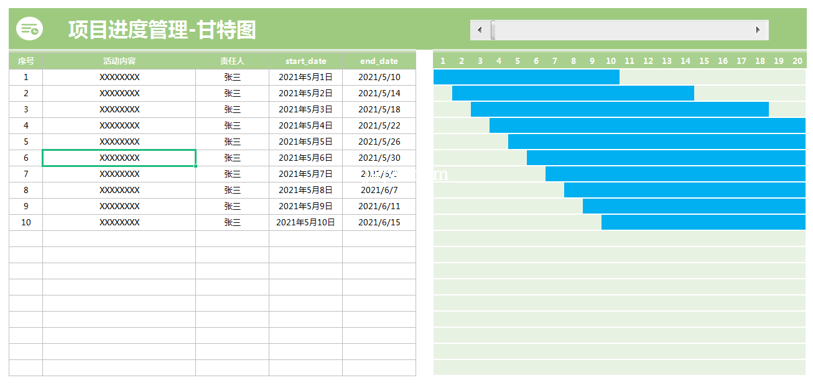The height and width of the screenshot is (383, 813).
Task: Click the scrollbar track area
Action: [x=622, y=30]
